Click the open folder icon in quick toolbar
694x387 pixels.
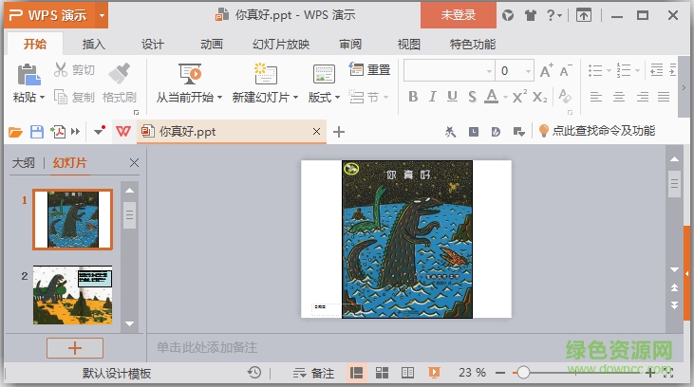coord(15,132)
